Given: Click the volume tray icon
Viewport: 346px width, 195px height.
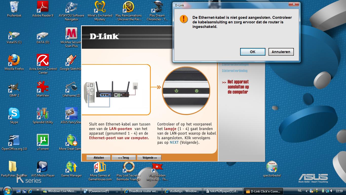Looking at the screenshot, I should [332, 191].
